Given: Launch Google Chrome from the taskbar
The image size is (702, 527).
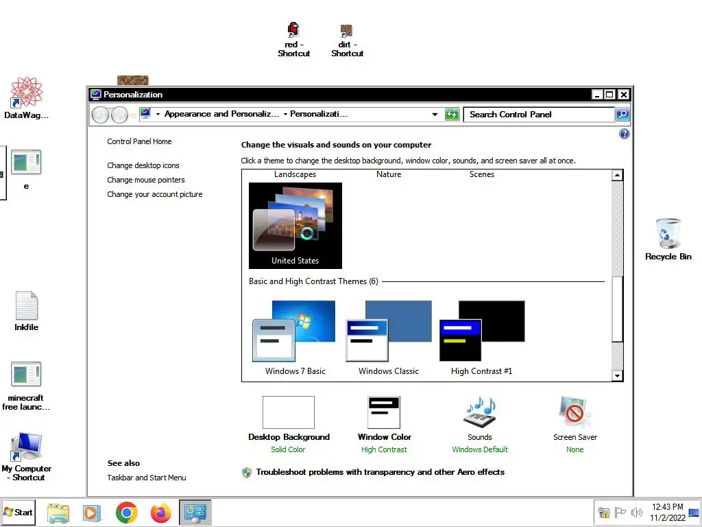Looking at the screenshot, I should [x=126, y=512].
